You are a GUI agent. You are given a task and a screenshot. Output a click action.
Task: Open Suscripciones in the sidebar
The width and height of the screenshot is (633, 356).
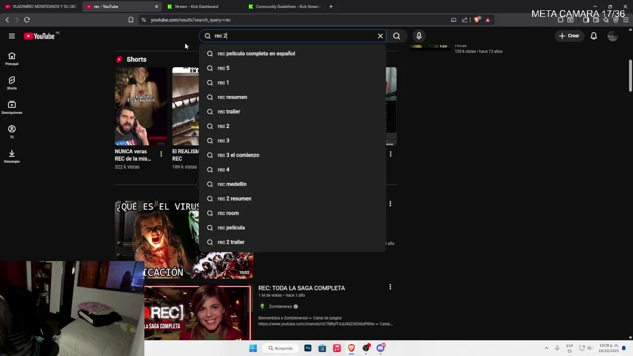click(x=12, y=107)
